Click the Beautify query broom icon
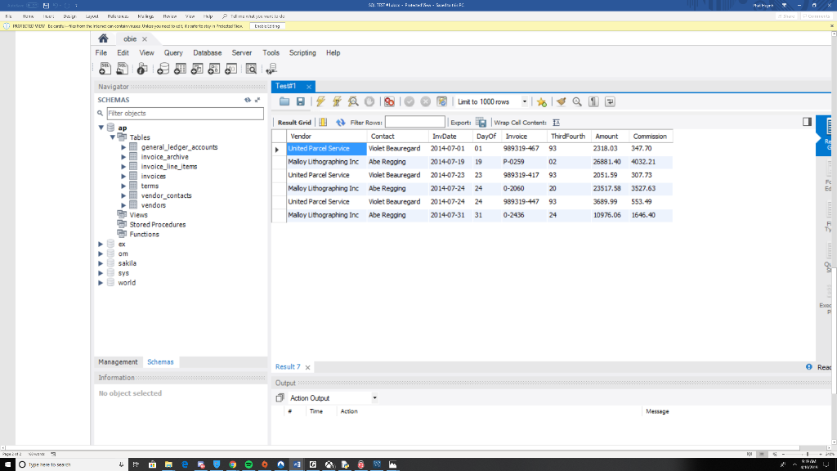Image resolution: width=837 pixels, height=471 pixels. pyautogui.click(x=561, y=101)
